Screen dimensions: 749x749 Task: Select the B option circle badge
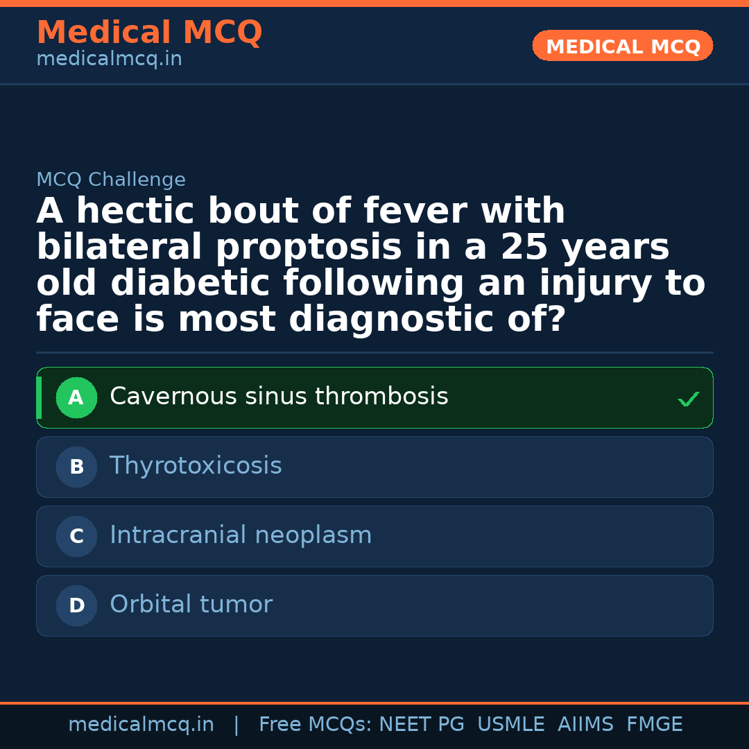pyautogui.click(x=76, y=467)
